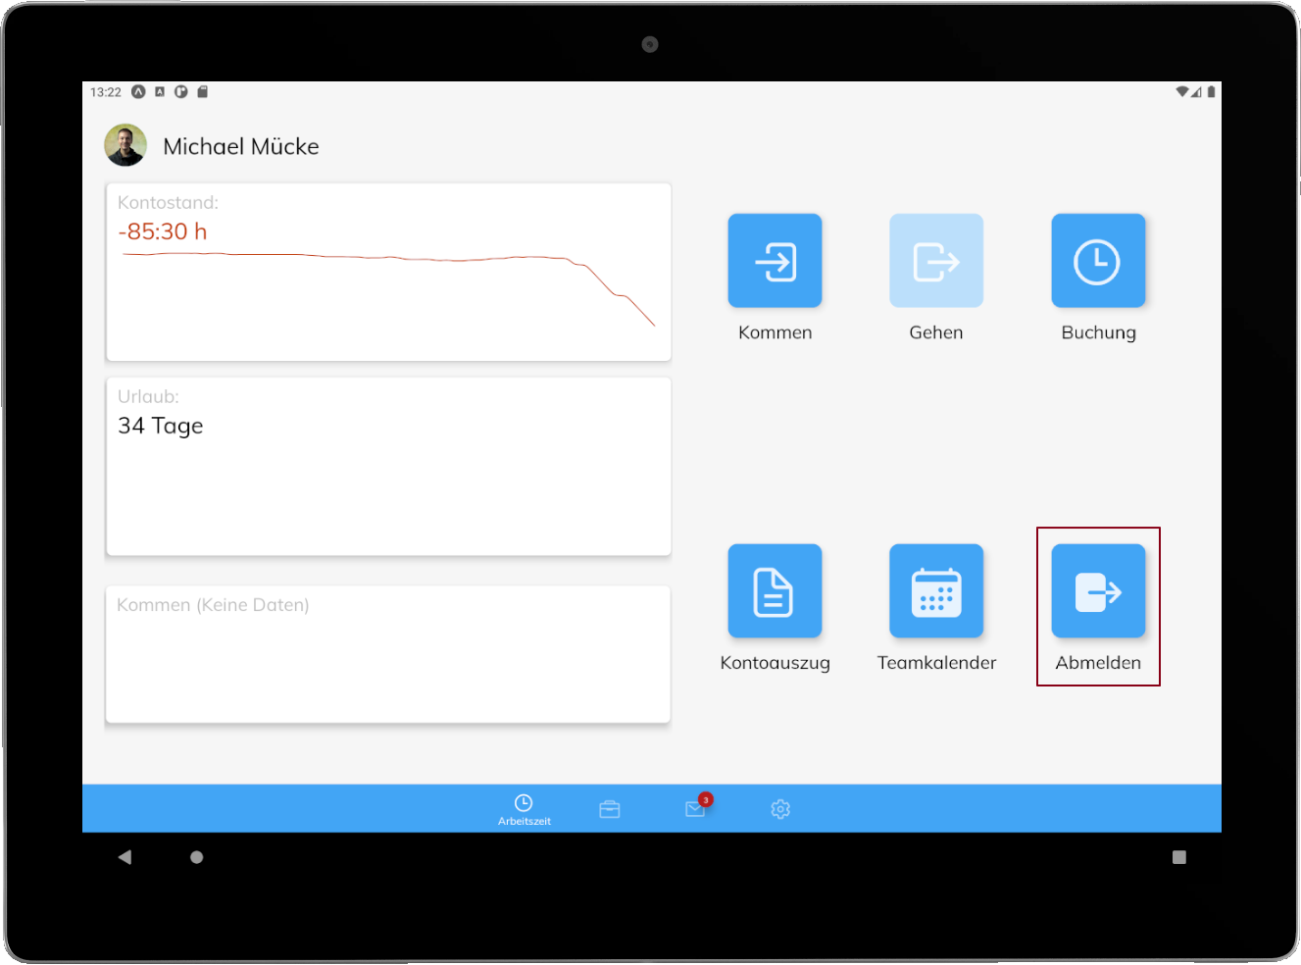The height and width of the screenshot is (965, 1301).
Task: Open the Kommen (Keine Daten) card
Action: (x=388, y=654)
